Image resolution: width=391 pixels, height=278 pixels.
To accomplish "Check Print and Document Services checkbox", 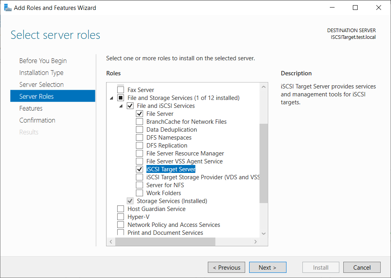I will pyautogui.click(x=120, y=232).
